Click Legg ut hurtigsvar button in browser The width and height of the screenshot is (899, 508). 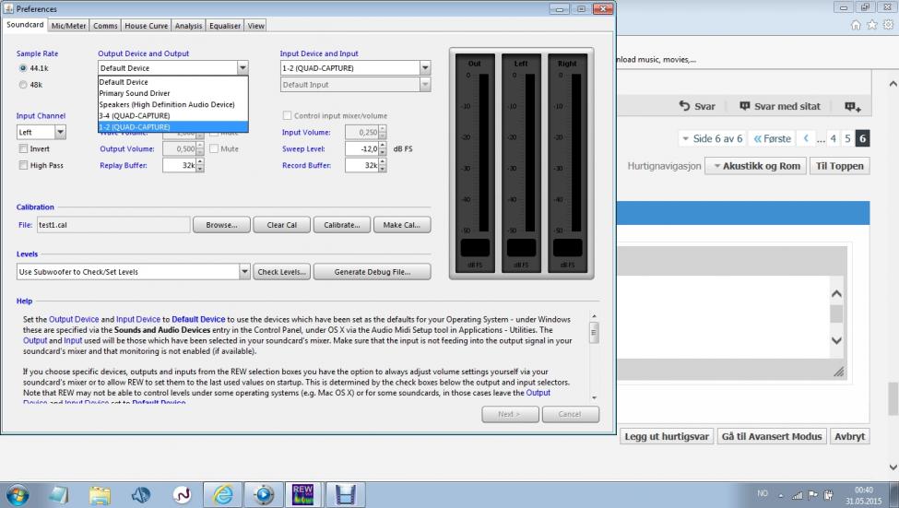tap(667, 436)
